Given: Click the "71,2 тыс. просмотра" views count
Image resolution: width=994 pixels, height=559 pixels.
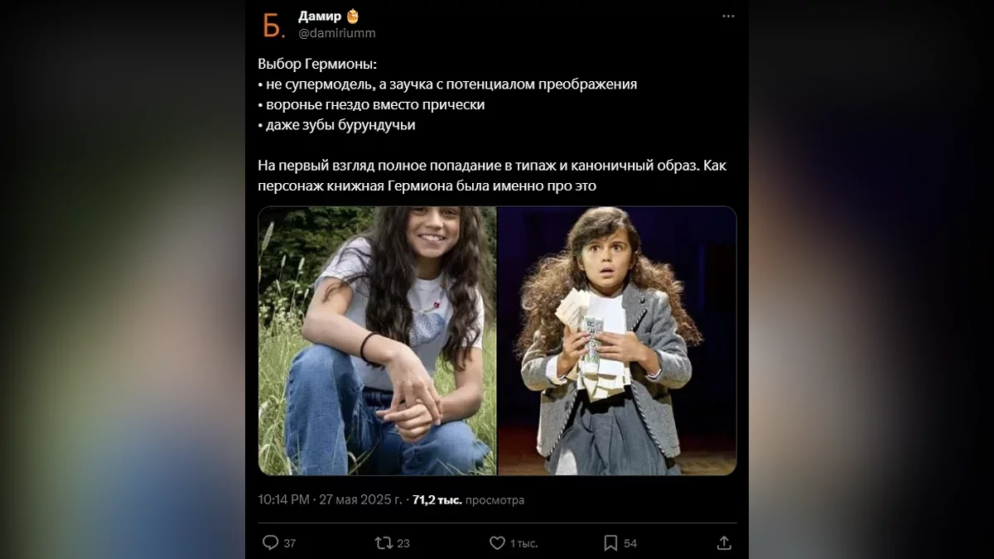Looking at the screenshot, I should pyautogui.click(x=468, y=499).
